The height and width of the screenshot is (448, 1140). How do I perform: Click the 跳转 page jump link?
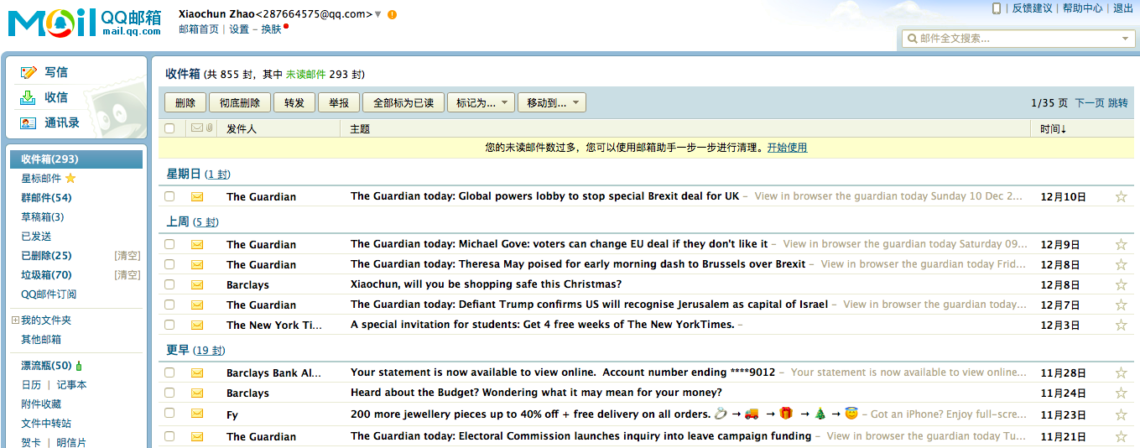(x=1118, y=103)
